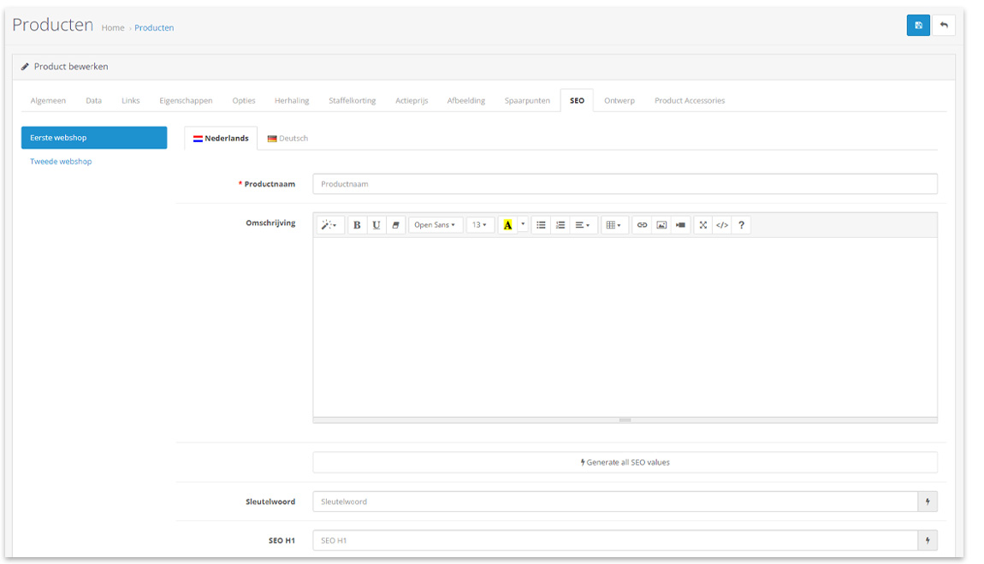
Task: Toggle ordered numbered list
Action: [560, 225]
